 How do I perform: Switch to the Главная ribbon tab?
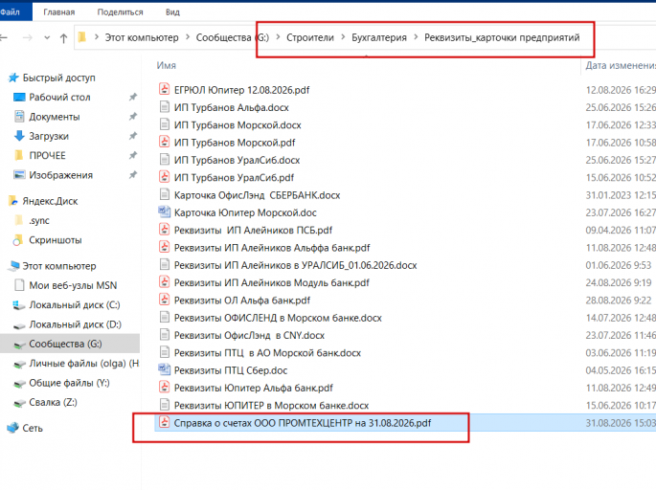pyautogui.click(x=59, y=12)
